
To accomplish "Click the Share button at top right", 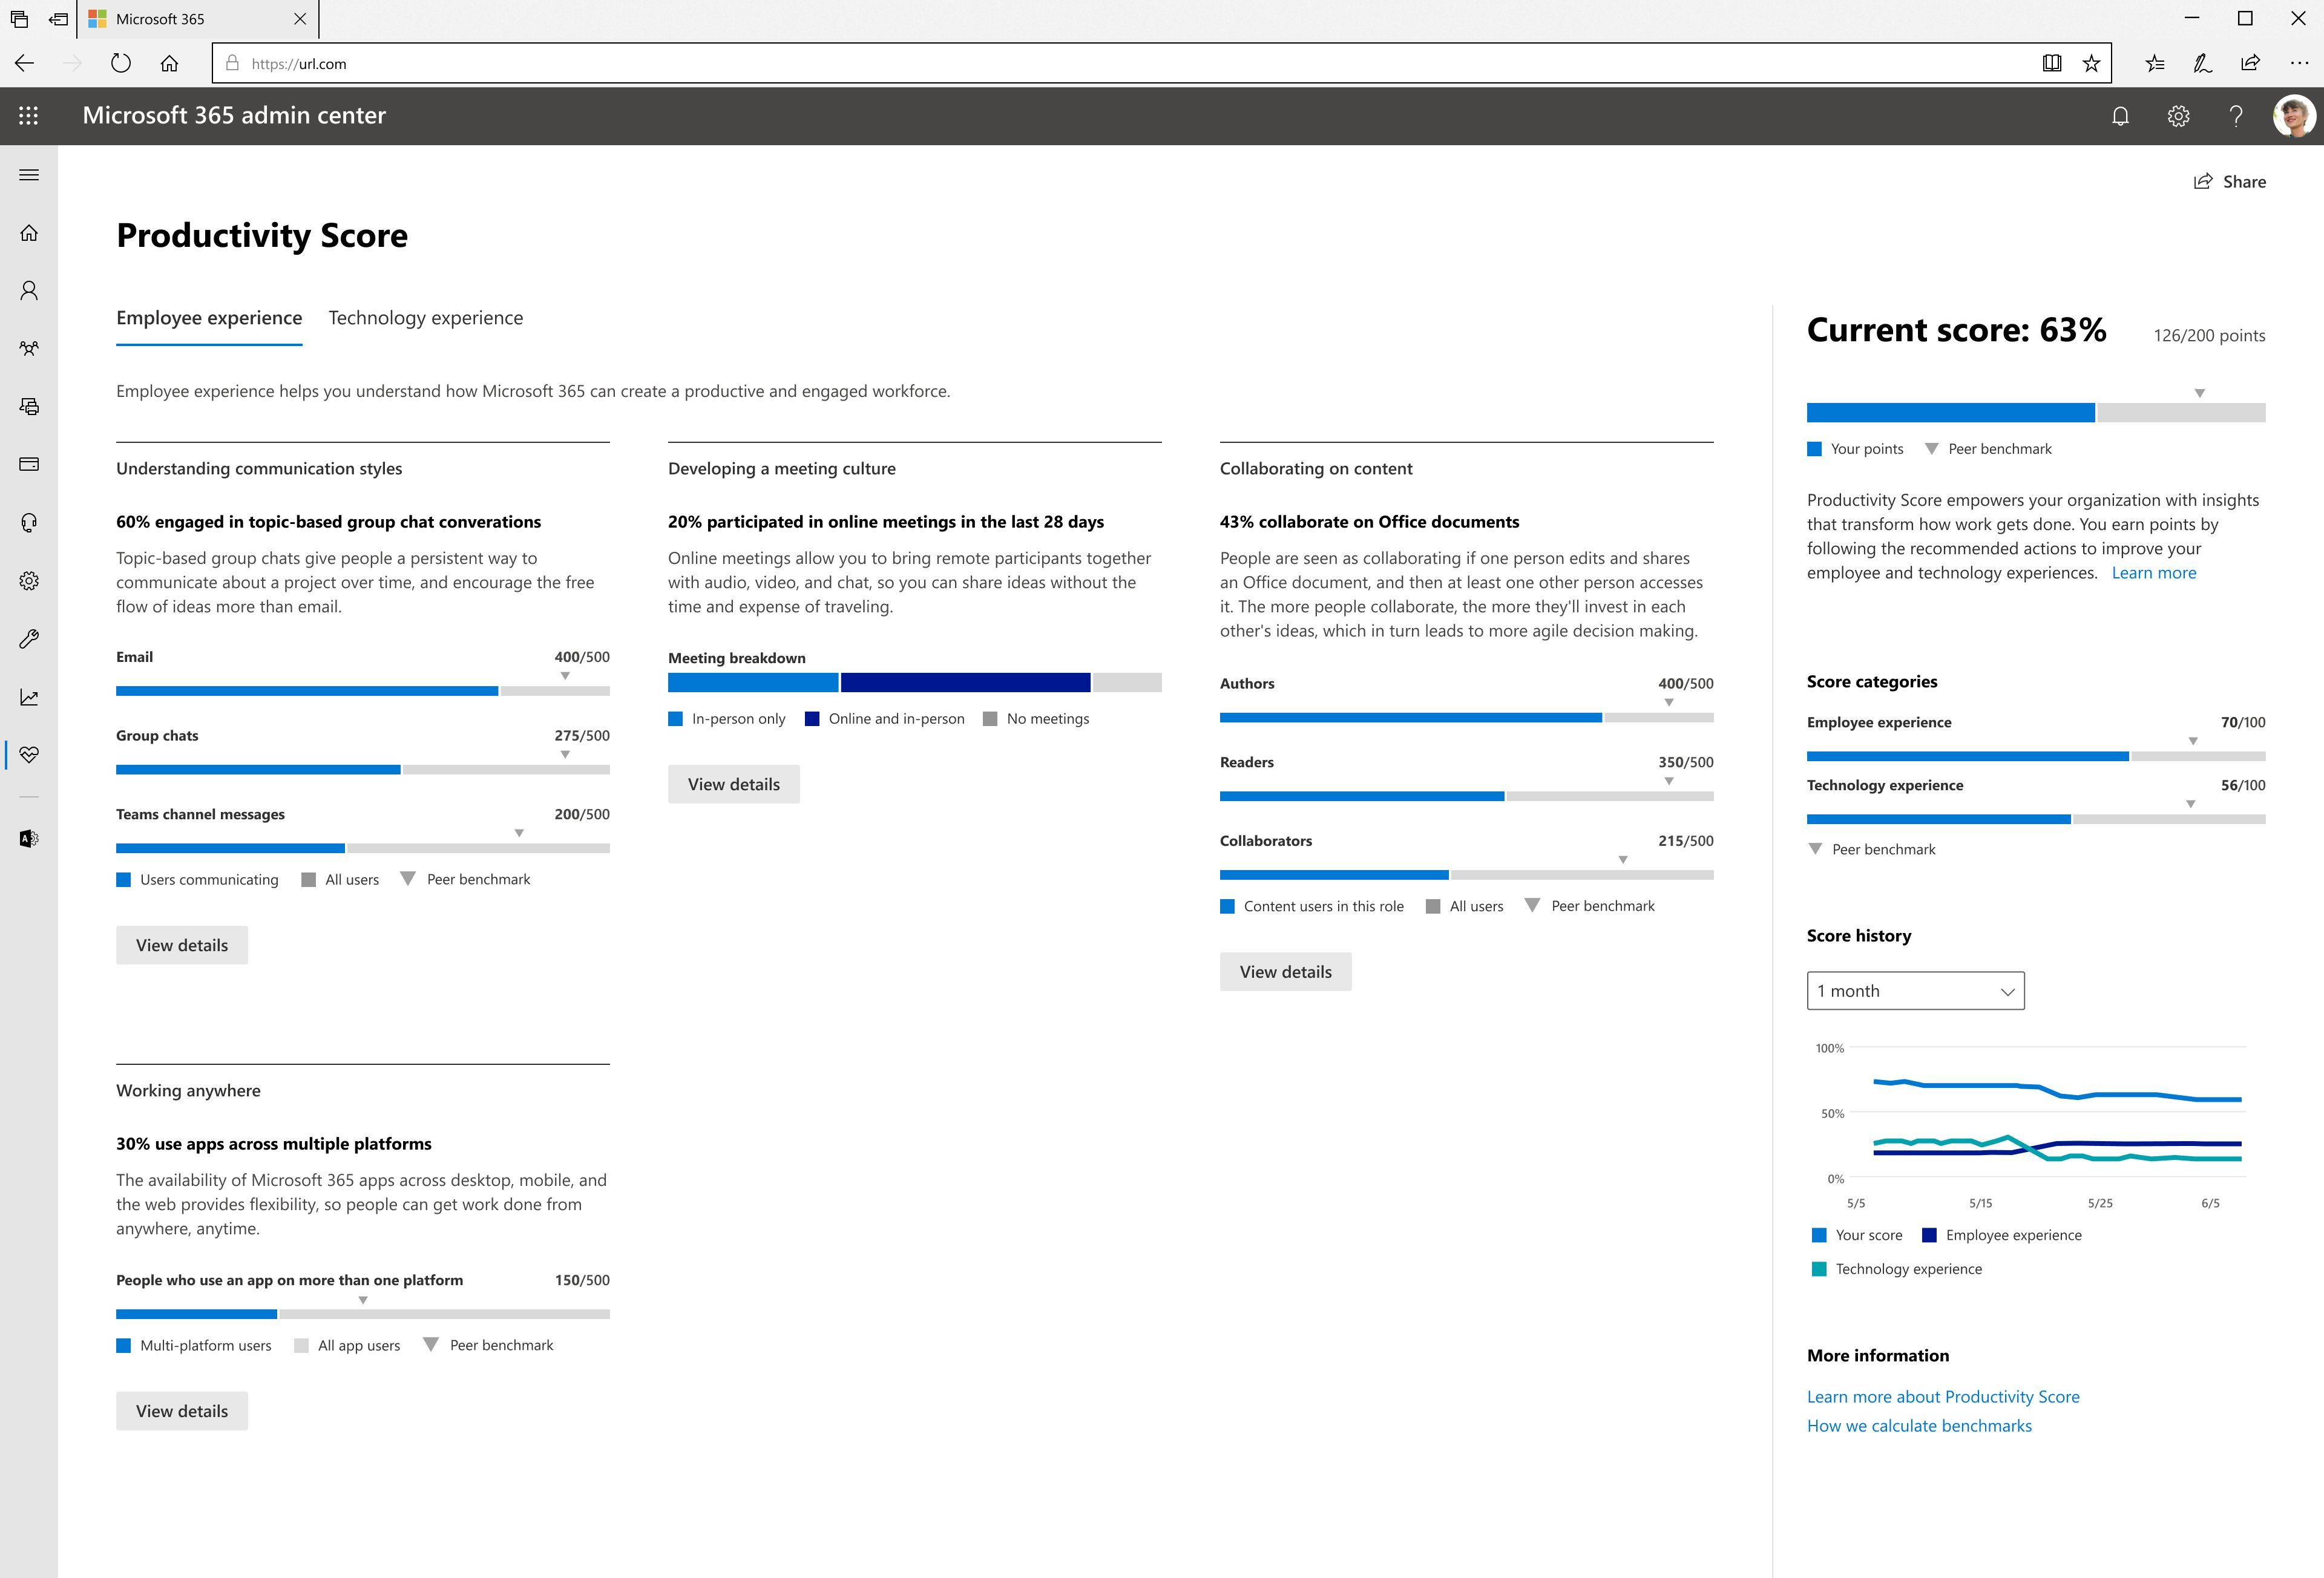I will (x=2231, y=181).
